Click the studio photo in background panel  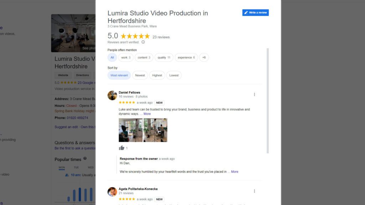point(73,33)
